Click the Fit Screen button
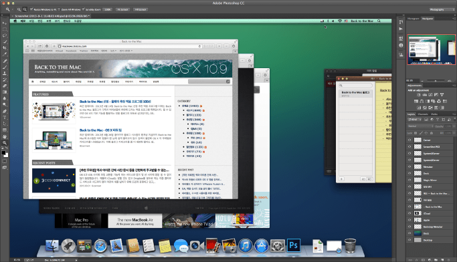The height and width of the screenshot is (262, 457). [122, 9]
